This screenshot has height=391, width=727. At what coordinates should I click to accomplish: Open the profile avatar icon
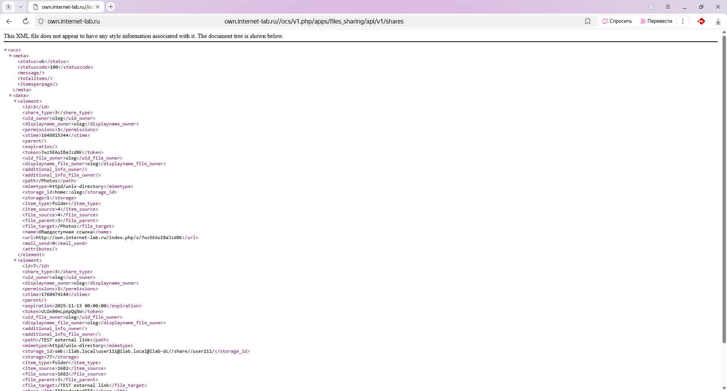point(651,7)
